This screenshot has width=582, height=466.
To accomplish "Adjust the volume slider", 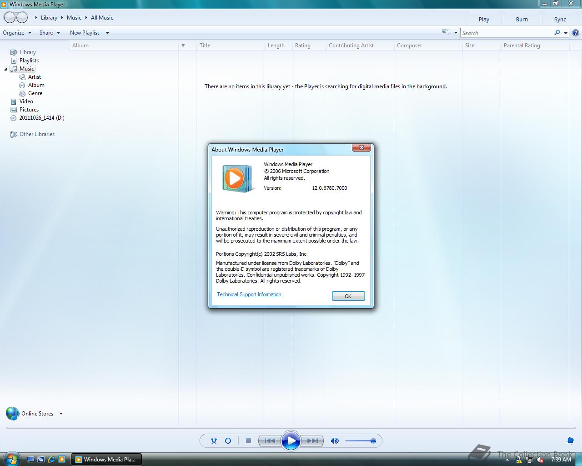I will tap(360, 441).
